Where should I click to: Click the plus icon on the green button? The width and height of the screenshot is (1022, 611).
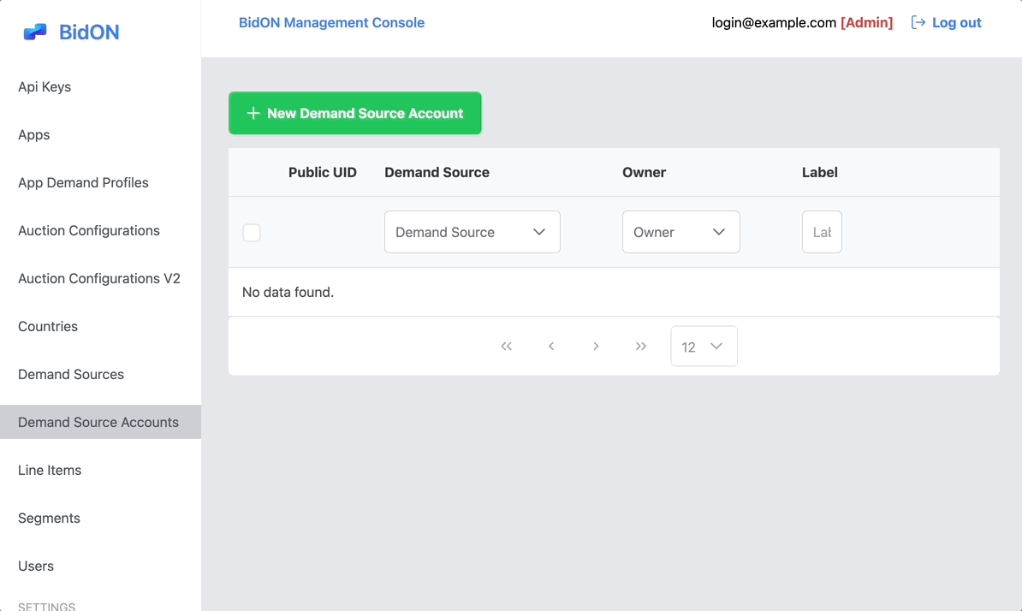[x=253, y=112]
